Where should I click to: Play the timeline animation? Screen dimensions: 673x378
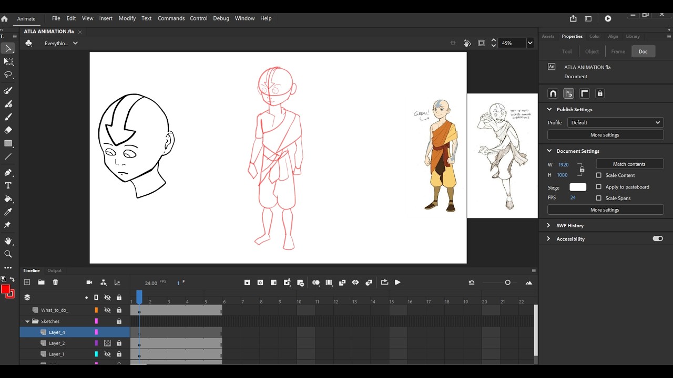pyautogui.click(x=397, y=282)
